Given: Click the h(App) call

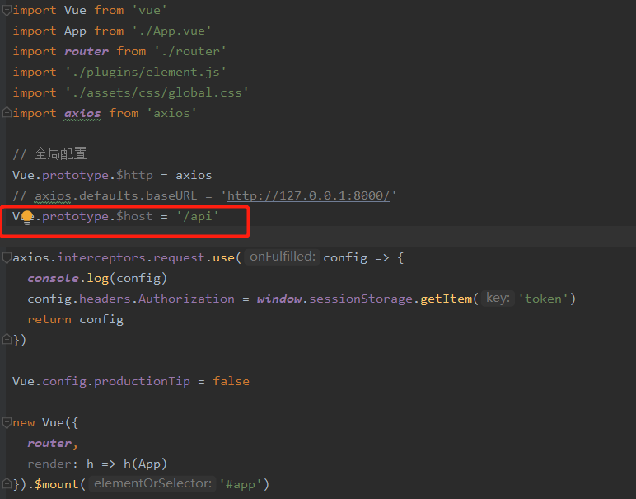Looking at the screenshot, I should 145,464.
